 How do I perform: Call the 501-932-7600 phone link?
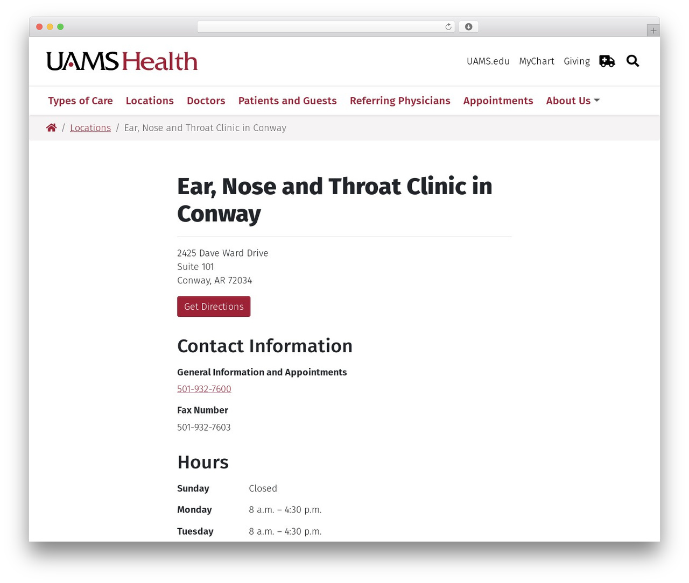pyautogui.click(x=204, y=389)
